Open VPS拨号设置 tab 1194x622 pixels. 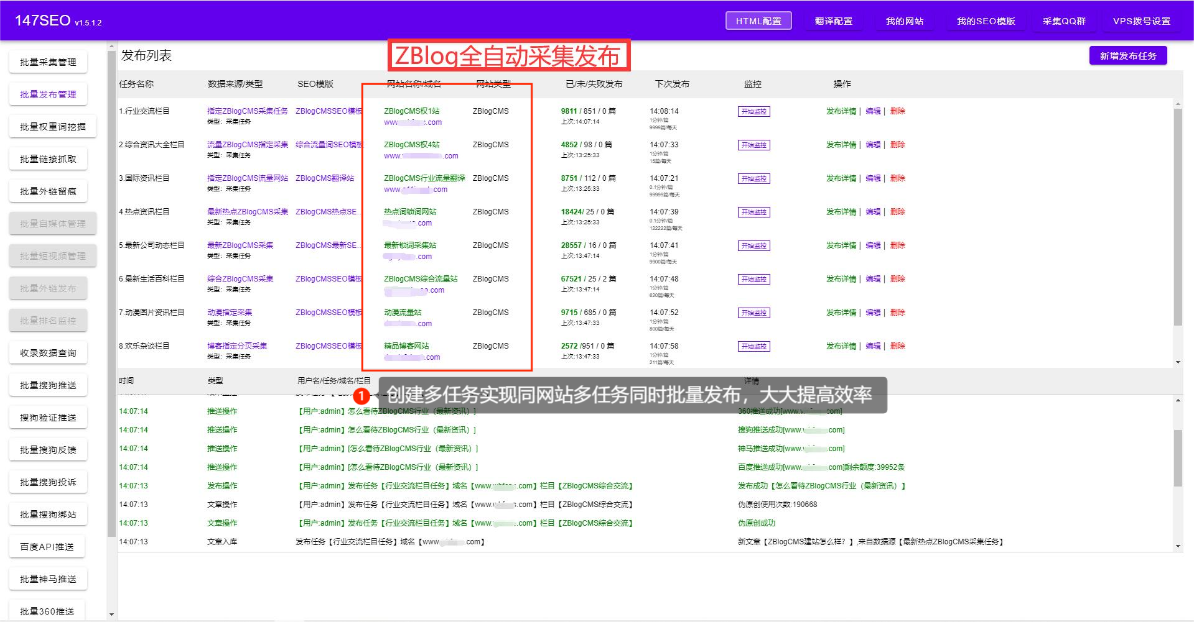click(x=1142, y=21)
